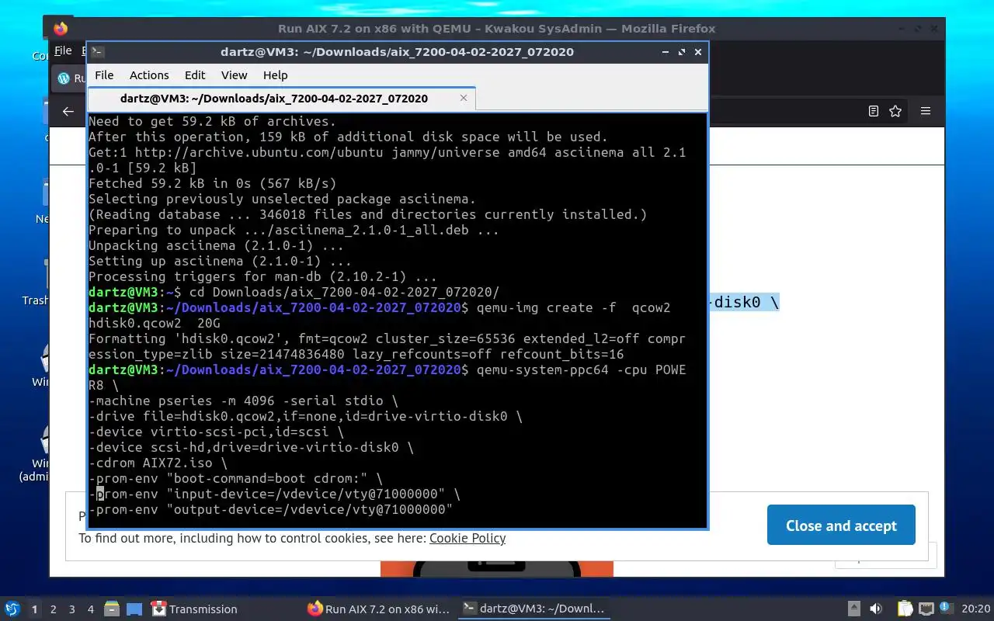The height and width of the screenshot is (621, 994).
Task: Click the '-device scsi-hd' line in terminal
Action: click(x=251, y=447)
